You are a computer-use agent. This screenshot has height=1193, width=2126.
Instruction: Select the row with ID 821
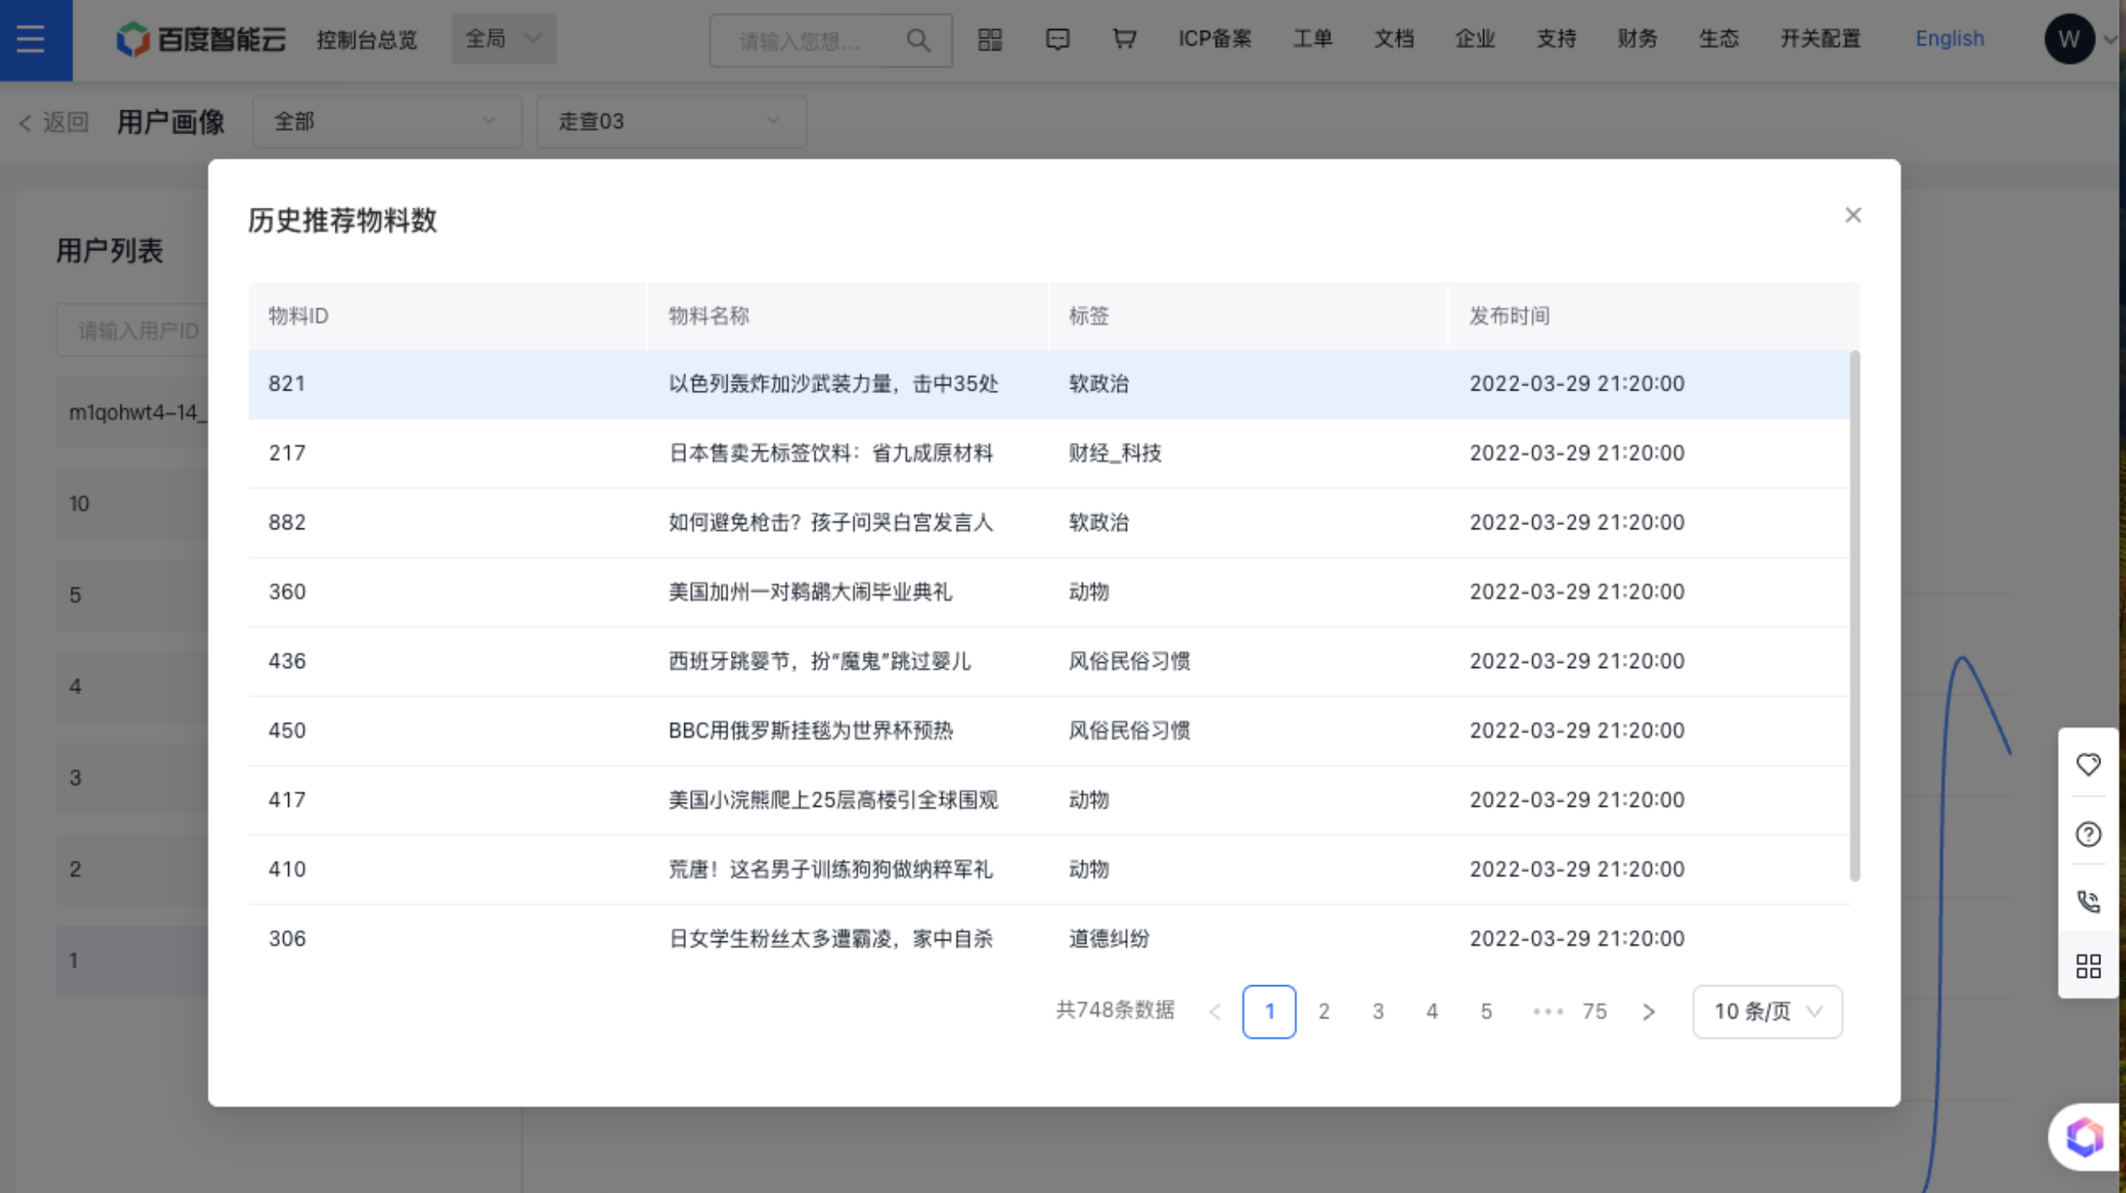coord(1049,384)
